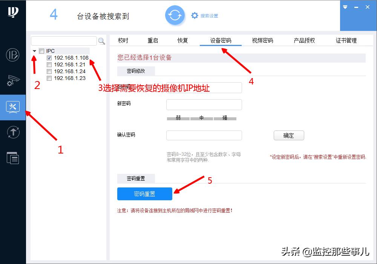This screenshot has width=377, height=264.
Task: Check the checkbox for 192.168.1.21
Action: pyautogui.click(x=49, y=64)
